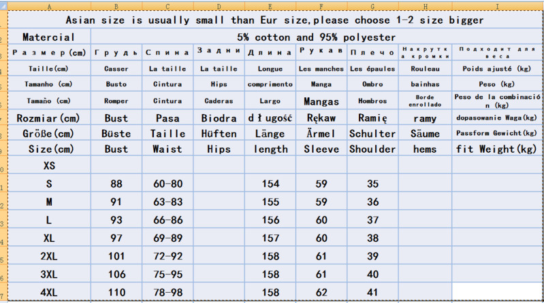Select the Biodra cell
544x303 pixels.
(219, 118)
